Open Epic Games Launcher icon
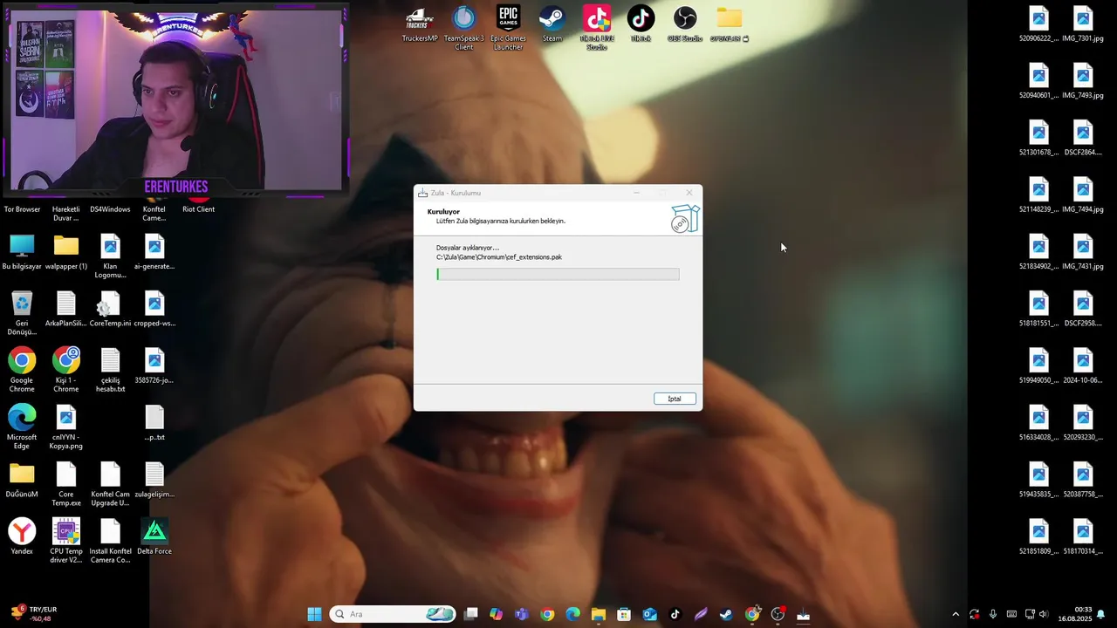The height and width of the screenshot is (628, 1117). click(x=508, y=28)
